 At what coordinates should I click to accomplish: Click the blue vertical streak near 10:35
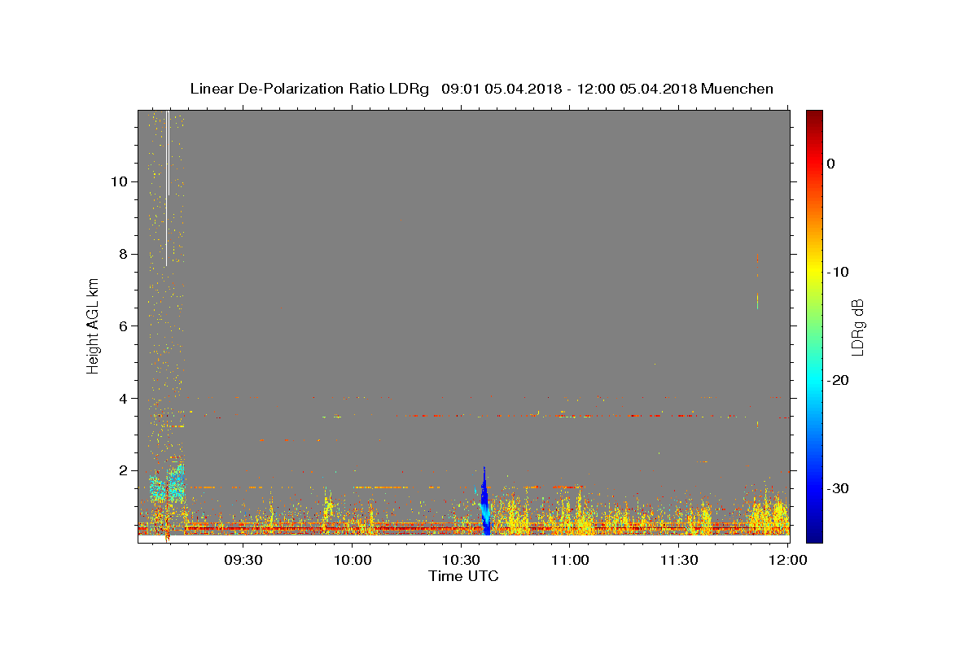pos(484,501)
